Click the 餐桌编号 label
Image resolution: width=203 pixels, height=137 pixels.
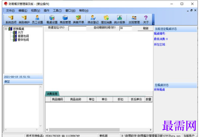160,34
